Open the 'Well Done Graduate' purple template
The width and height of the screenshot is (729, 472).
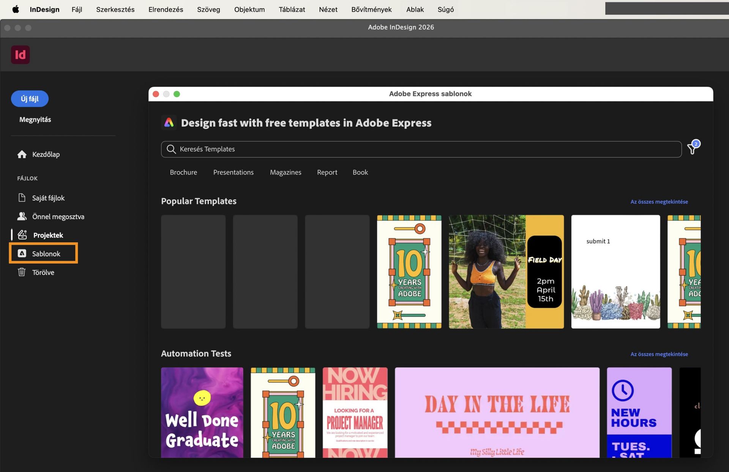(202, 412)
